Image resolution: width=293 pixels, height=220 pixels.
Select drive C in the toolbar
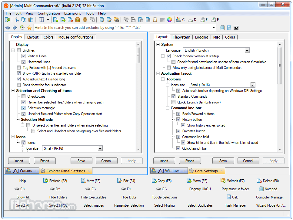click(180, 20)
